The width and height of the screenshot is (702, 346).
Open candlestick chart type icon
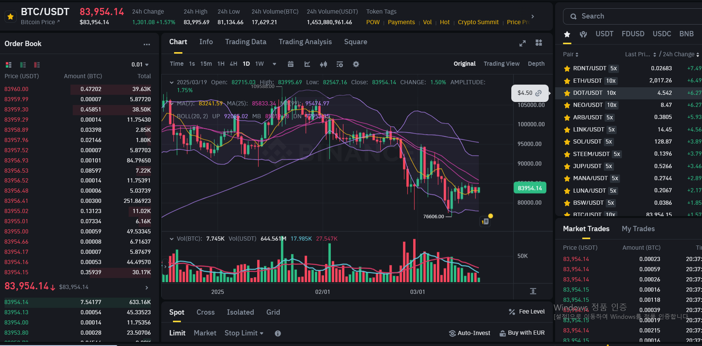pyautogui.click(x=324, y=64)
